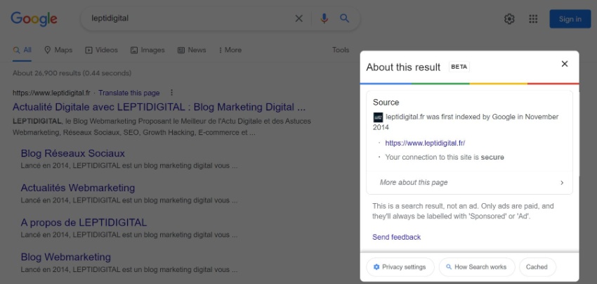This screenshot has width=597, height=284.
Task: Clear the search box with the X icon
Action: click(299, 18)
